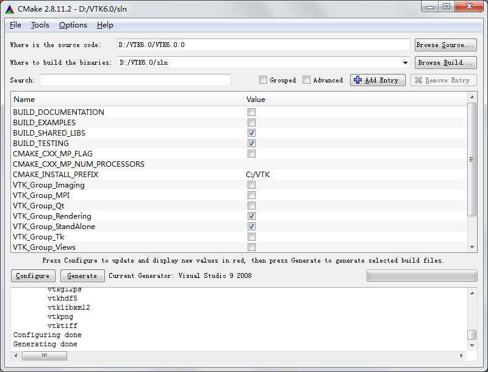Click the Value column header
Viewport: 488px width, 372px height.
pyautogui.click(x=356, y=100)
